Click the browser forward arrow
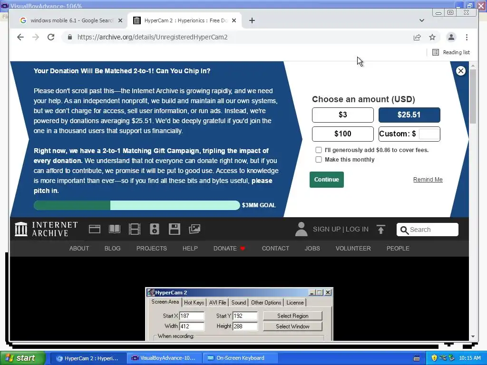 coord(36,37)
